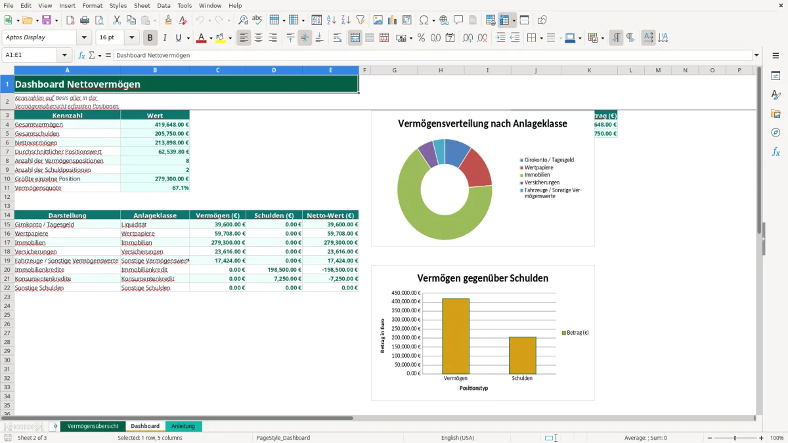Switch to the Vermögensübersicht sheet tab

[93, 426]
